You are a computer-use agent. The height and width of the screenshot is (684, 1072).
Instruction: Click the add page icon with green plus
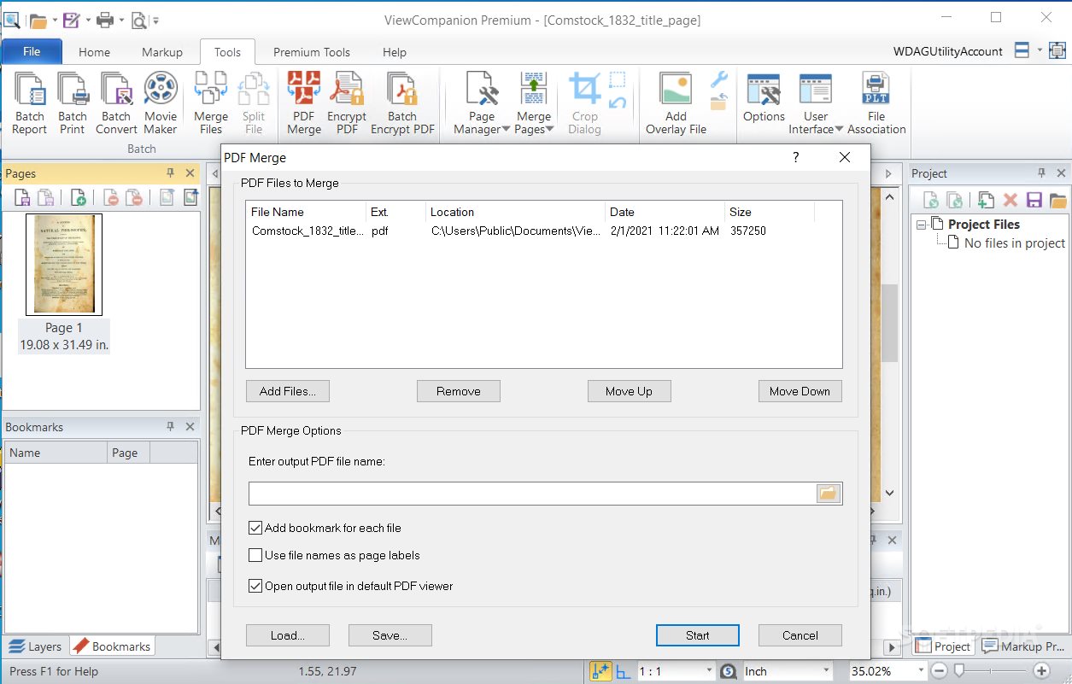pyautogui.click(x=78, y=198)
